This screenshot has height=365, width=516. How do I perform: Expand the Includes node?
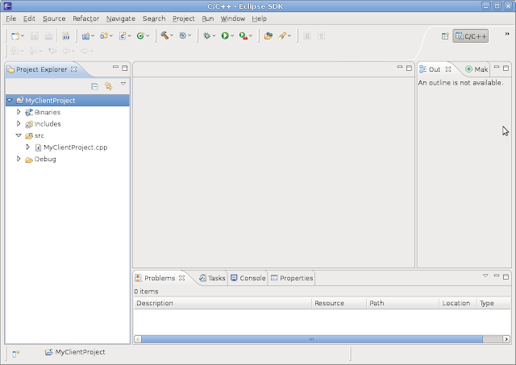(x=19, y=123)
